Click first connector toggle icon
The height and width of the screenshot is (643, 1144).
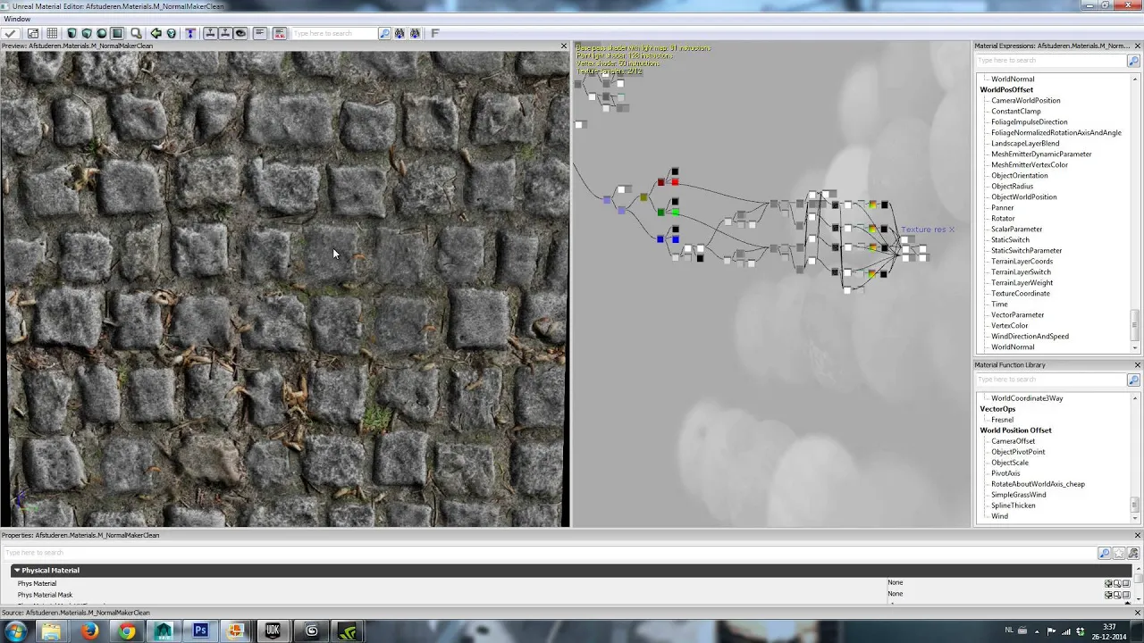point(209,33)
